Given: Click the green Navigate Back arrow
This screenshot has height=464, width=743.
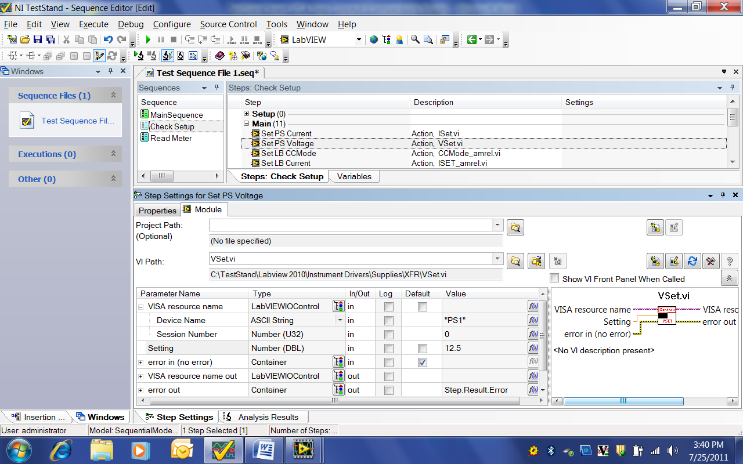Looking at the screenshot, I should (x=472, y=39).
